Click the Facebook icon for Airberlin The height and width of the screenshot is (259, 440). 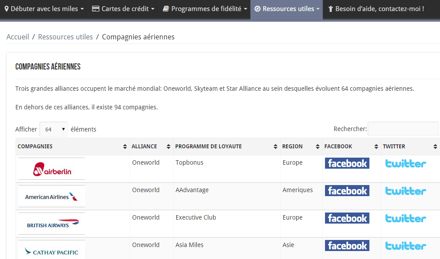pyautogui.click(x=347, y=163)
